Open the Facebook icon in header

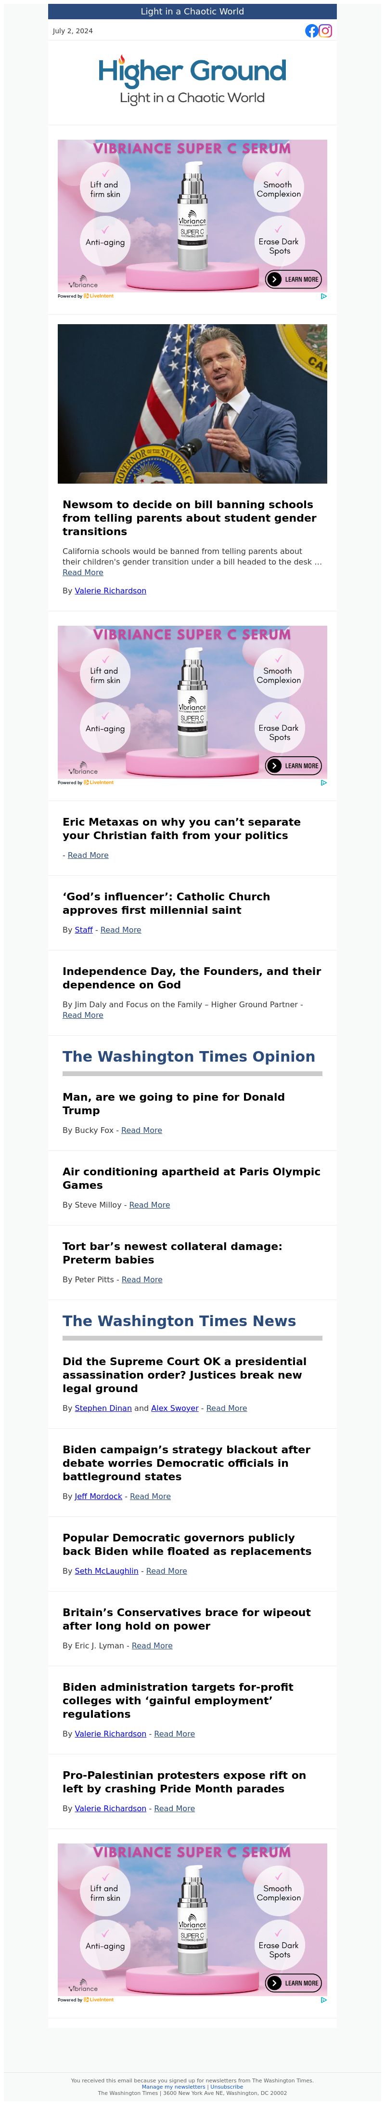[x=311, y=30]
